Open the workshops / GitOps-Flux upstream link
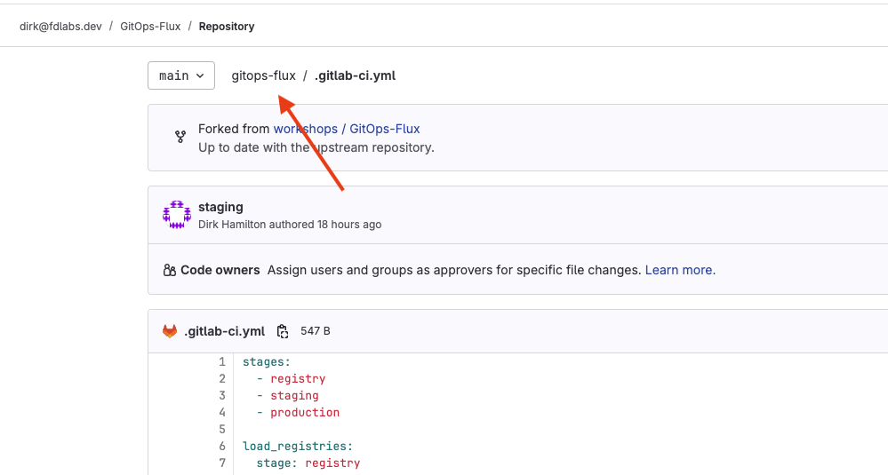This screenshot has width=888, height=475. point(347,129)
